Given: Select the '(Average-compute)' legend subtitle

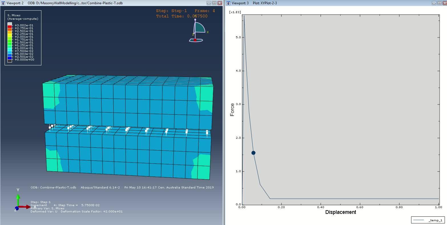Looking at the screenshot, I should [23, 19].
